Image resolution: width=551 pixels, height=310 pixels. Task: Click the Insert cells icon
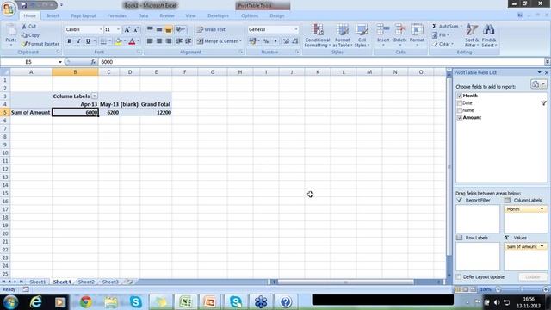(383, 30)
